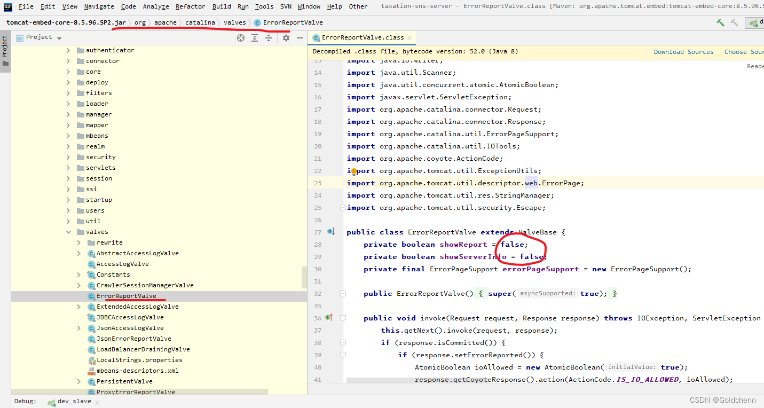
Task: Expand the folded constructor at line 32
Action: [343, 293]
